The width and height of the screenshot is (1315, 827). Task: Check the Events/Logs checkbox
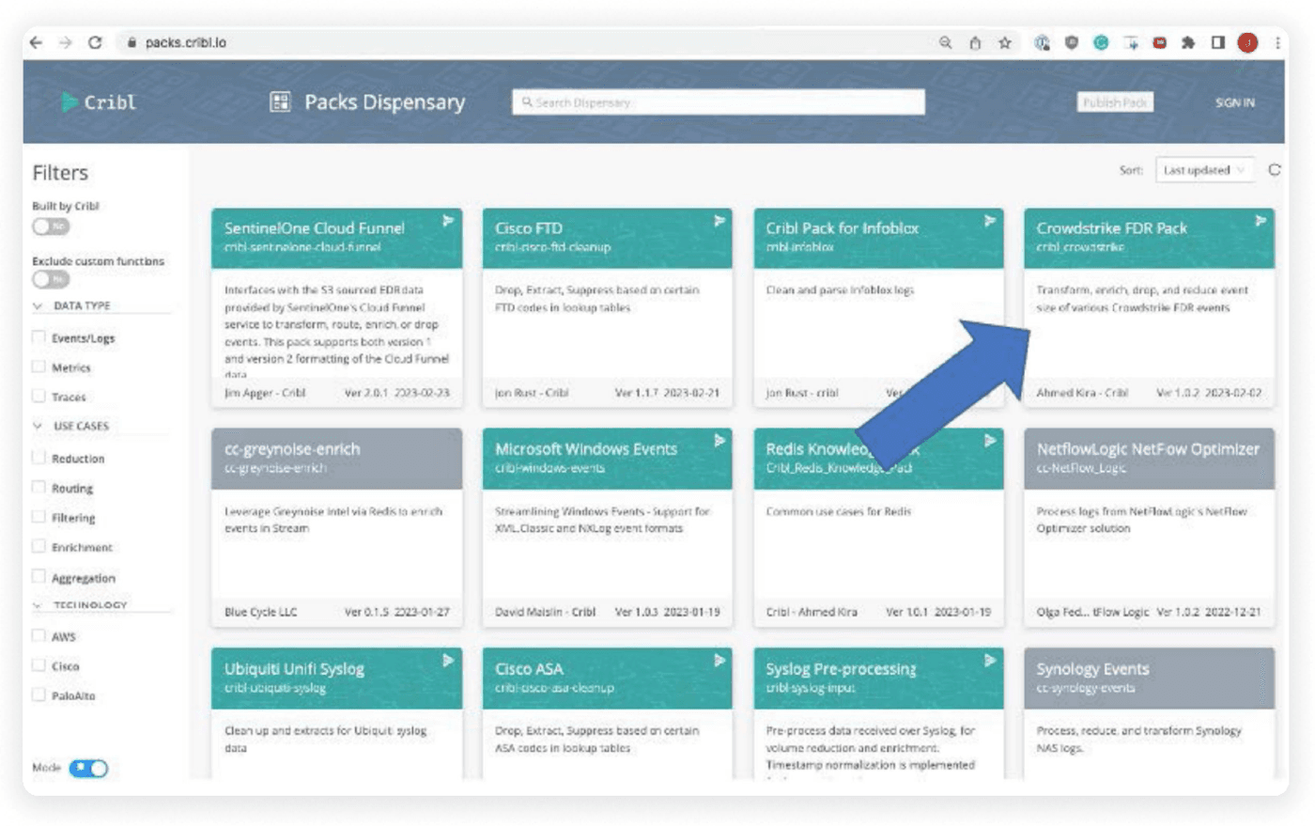point(39,336)
